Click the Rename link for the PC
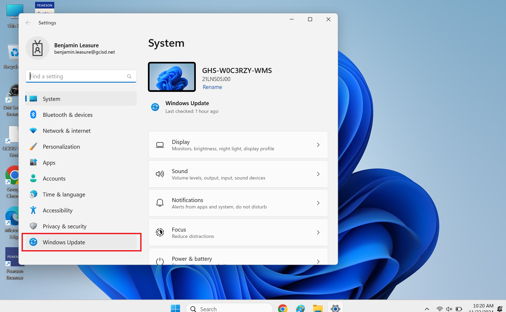Screen dimensions: 506x312 point(212,87)
